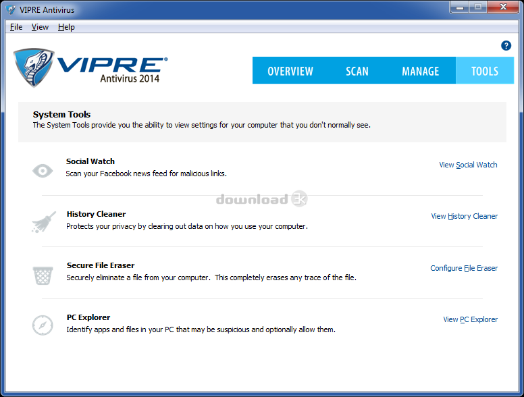Image resolution: width=524 pixels, height=397 pixels.
Task: Click the Social Watch heading
Action: click(90, 161)
